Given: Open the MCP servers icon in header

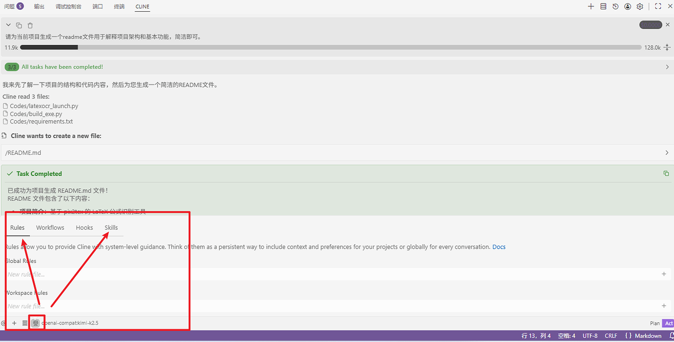Looking at the screenshot, I should pyautogui.click(x=603, y=6).
